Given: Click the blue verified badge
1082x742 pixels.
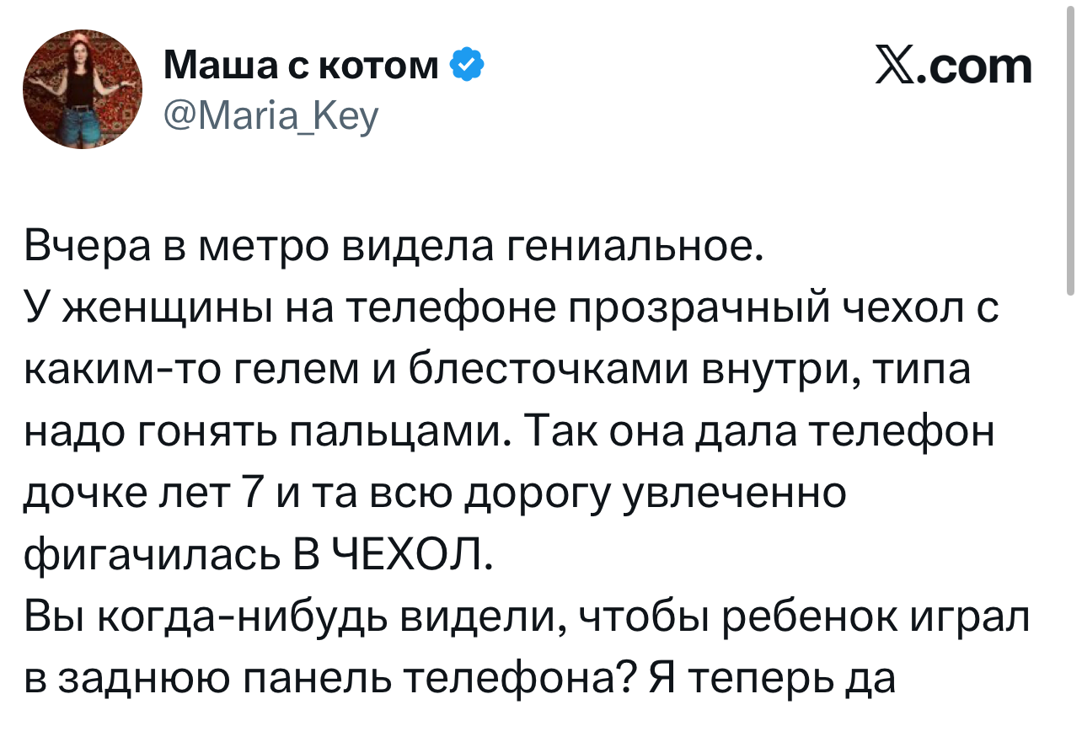Looking at the screenshot, I should click(x=468, y=64).
